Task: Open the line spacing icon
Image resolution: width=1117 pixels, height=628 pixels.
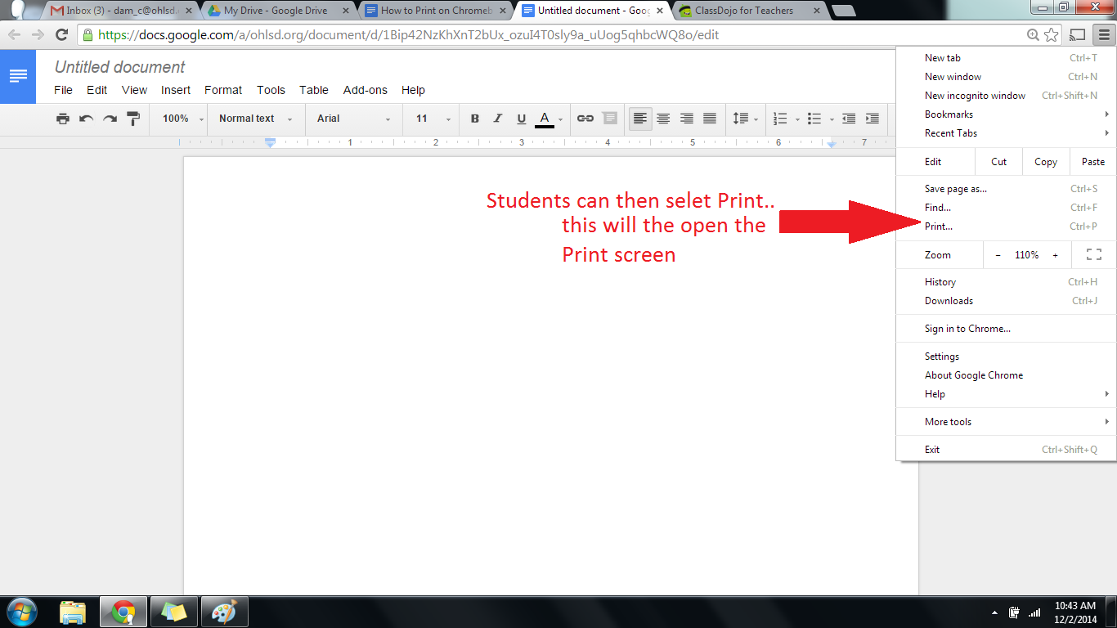Action: 741,119
